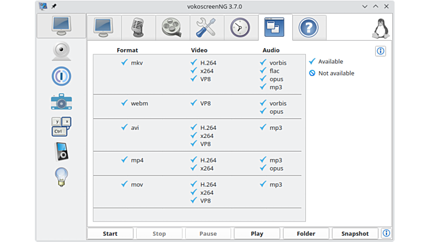This screenshot has width=430, height=242.
Task: Click the blue power-style sidebar icon
Action: click(x=61, y=76)
